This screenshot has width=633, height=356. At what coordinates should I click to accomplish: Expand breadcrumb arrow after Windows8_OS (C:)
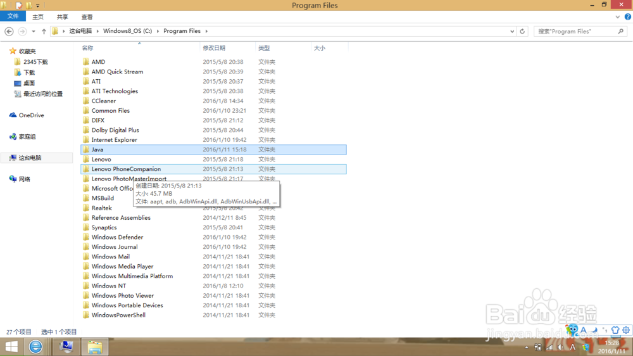158,31
